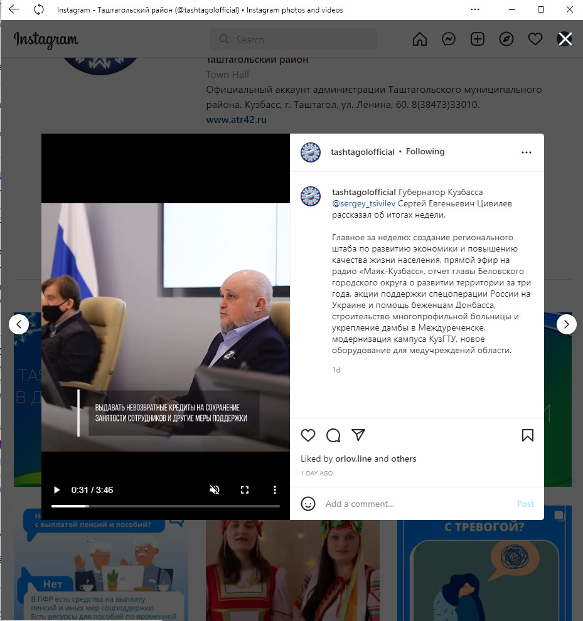Image resolution: width=583 pixels, height=621 pixels.
Task: Go back using the browser back arrow
Action: coord(13,9)
